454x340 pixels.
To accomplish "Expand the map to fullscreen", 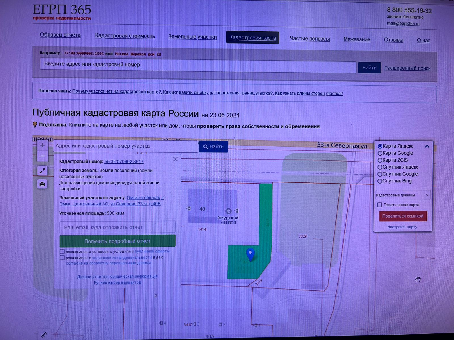I will tap(42, 171).
